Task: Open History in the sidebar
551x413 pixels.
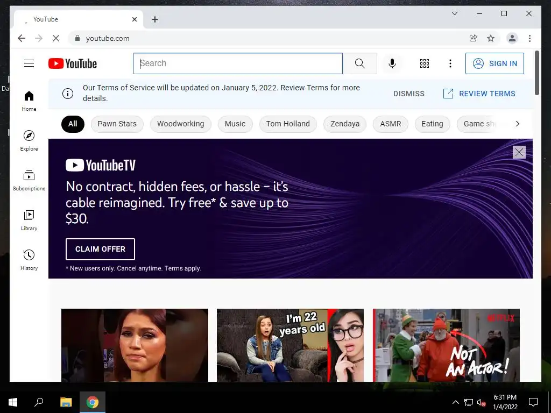Action: pyautogui.click(x=29, y=260)
